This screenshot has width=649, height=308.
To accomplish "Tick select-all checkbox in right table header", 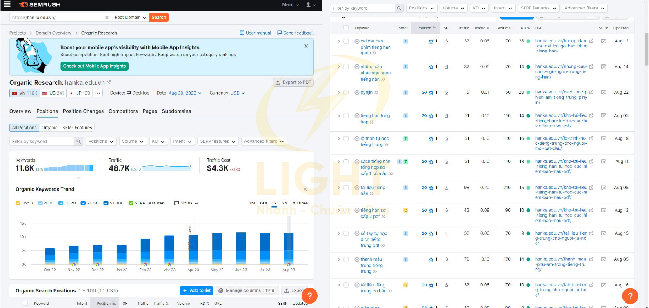I will click(346, 28).
